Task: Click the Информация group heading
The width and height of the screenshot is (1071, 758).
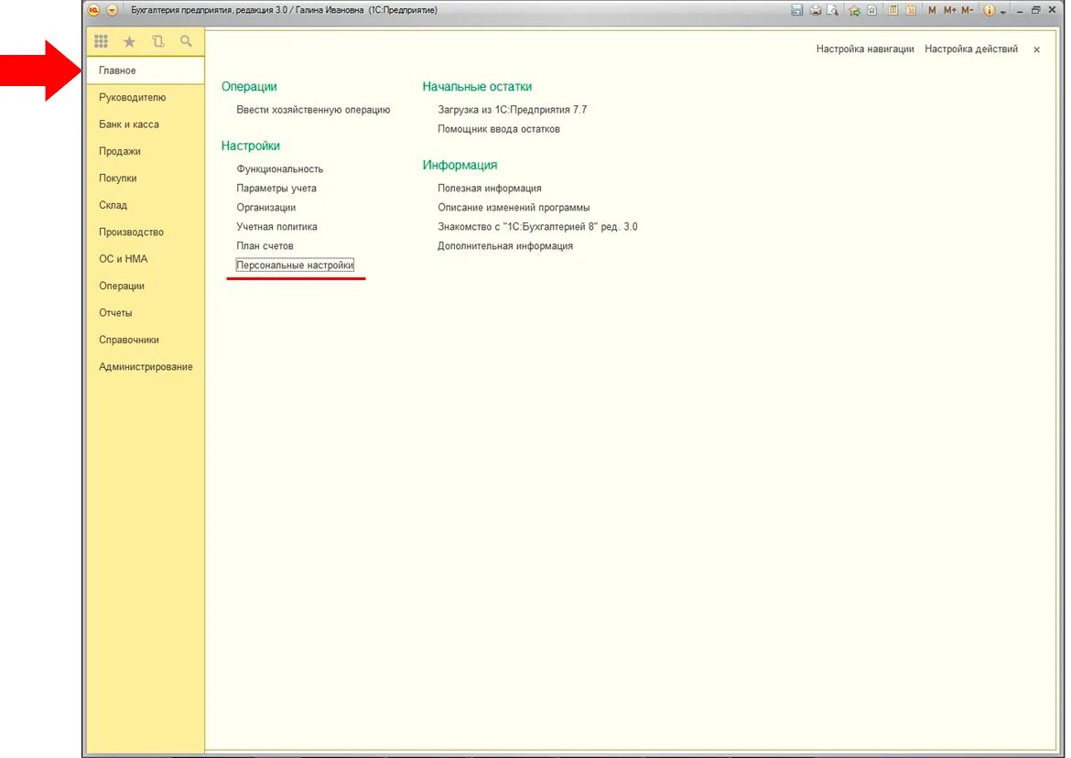Action: point(460,166)
